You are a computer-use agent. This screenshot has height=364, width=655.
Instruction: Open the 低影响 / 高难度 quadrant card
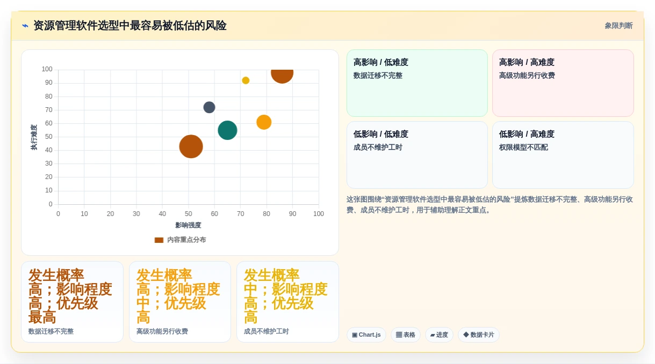(563, 155)
